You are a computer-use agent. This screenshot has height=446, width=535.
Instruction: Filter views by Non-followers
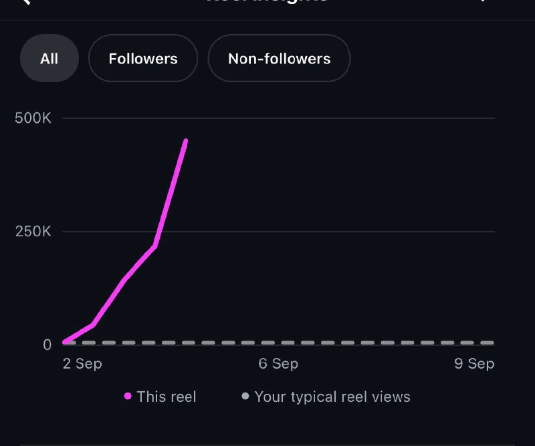click(x=279, y=58)
